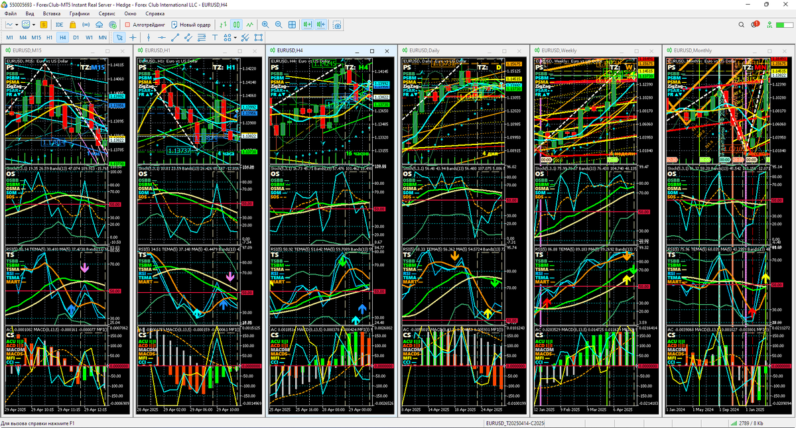Select the W1 timeframe button

pos(90,38)
